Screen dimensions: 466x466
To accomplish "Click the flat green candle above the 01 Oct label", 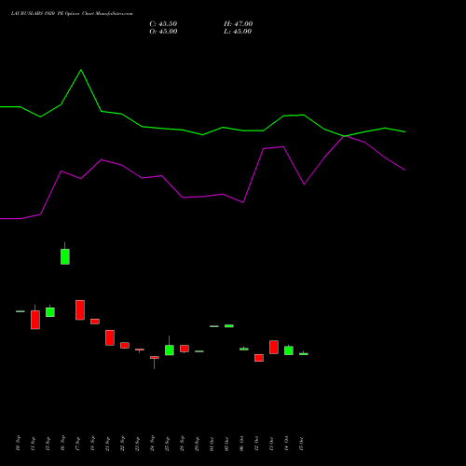I will (214, 326).
